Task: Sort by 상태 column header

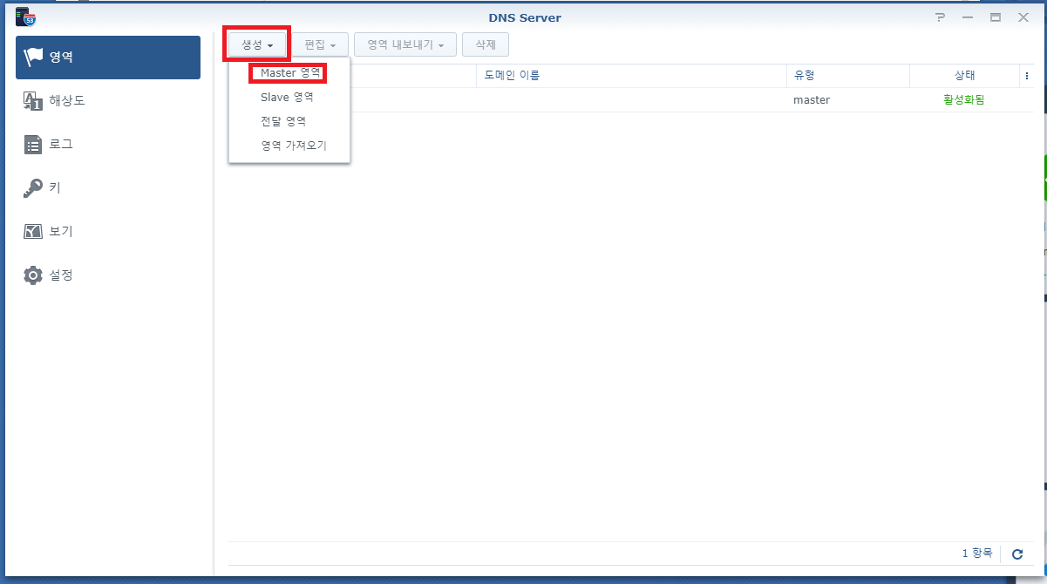Action: [964, 76]
